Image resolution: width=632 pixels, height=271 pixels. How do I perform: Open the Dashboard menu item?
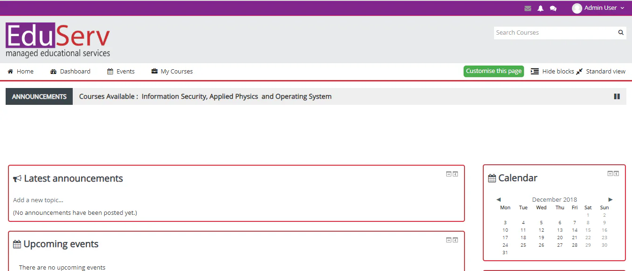tap(70, 72)
